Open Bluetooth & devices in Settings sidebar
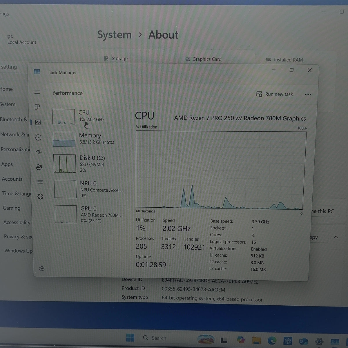348x348 pixels. click(14, 119)
